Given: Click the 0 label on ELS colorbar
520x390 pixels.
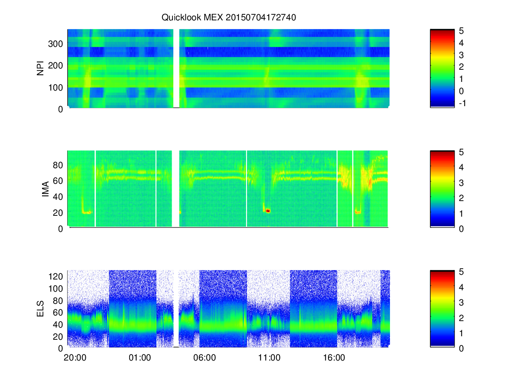Looking at the screenshot, I should click(462, 348).
